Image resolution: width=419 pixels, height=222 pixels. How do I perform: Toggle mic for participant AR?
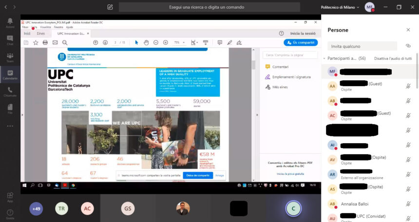[408, 174]
